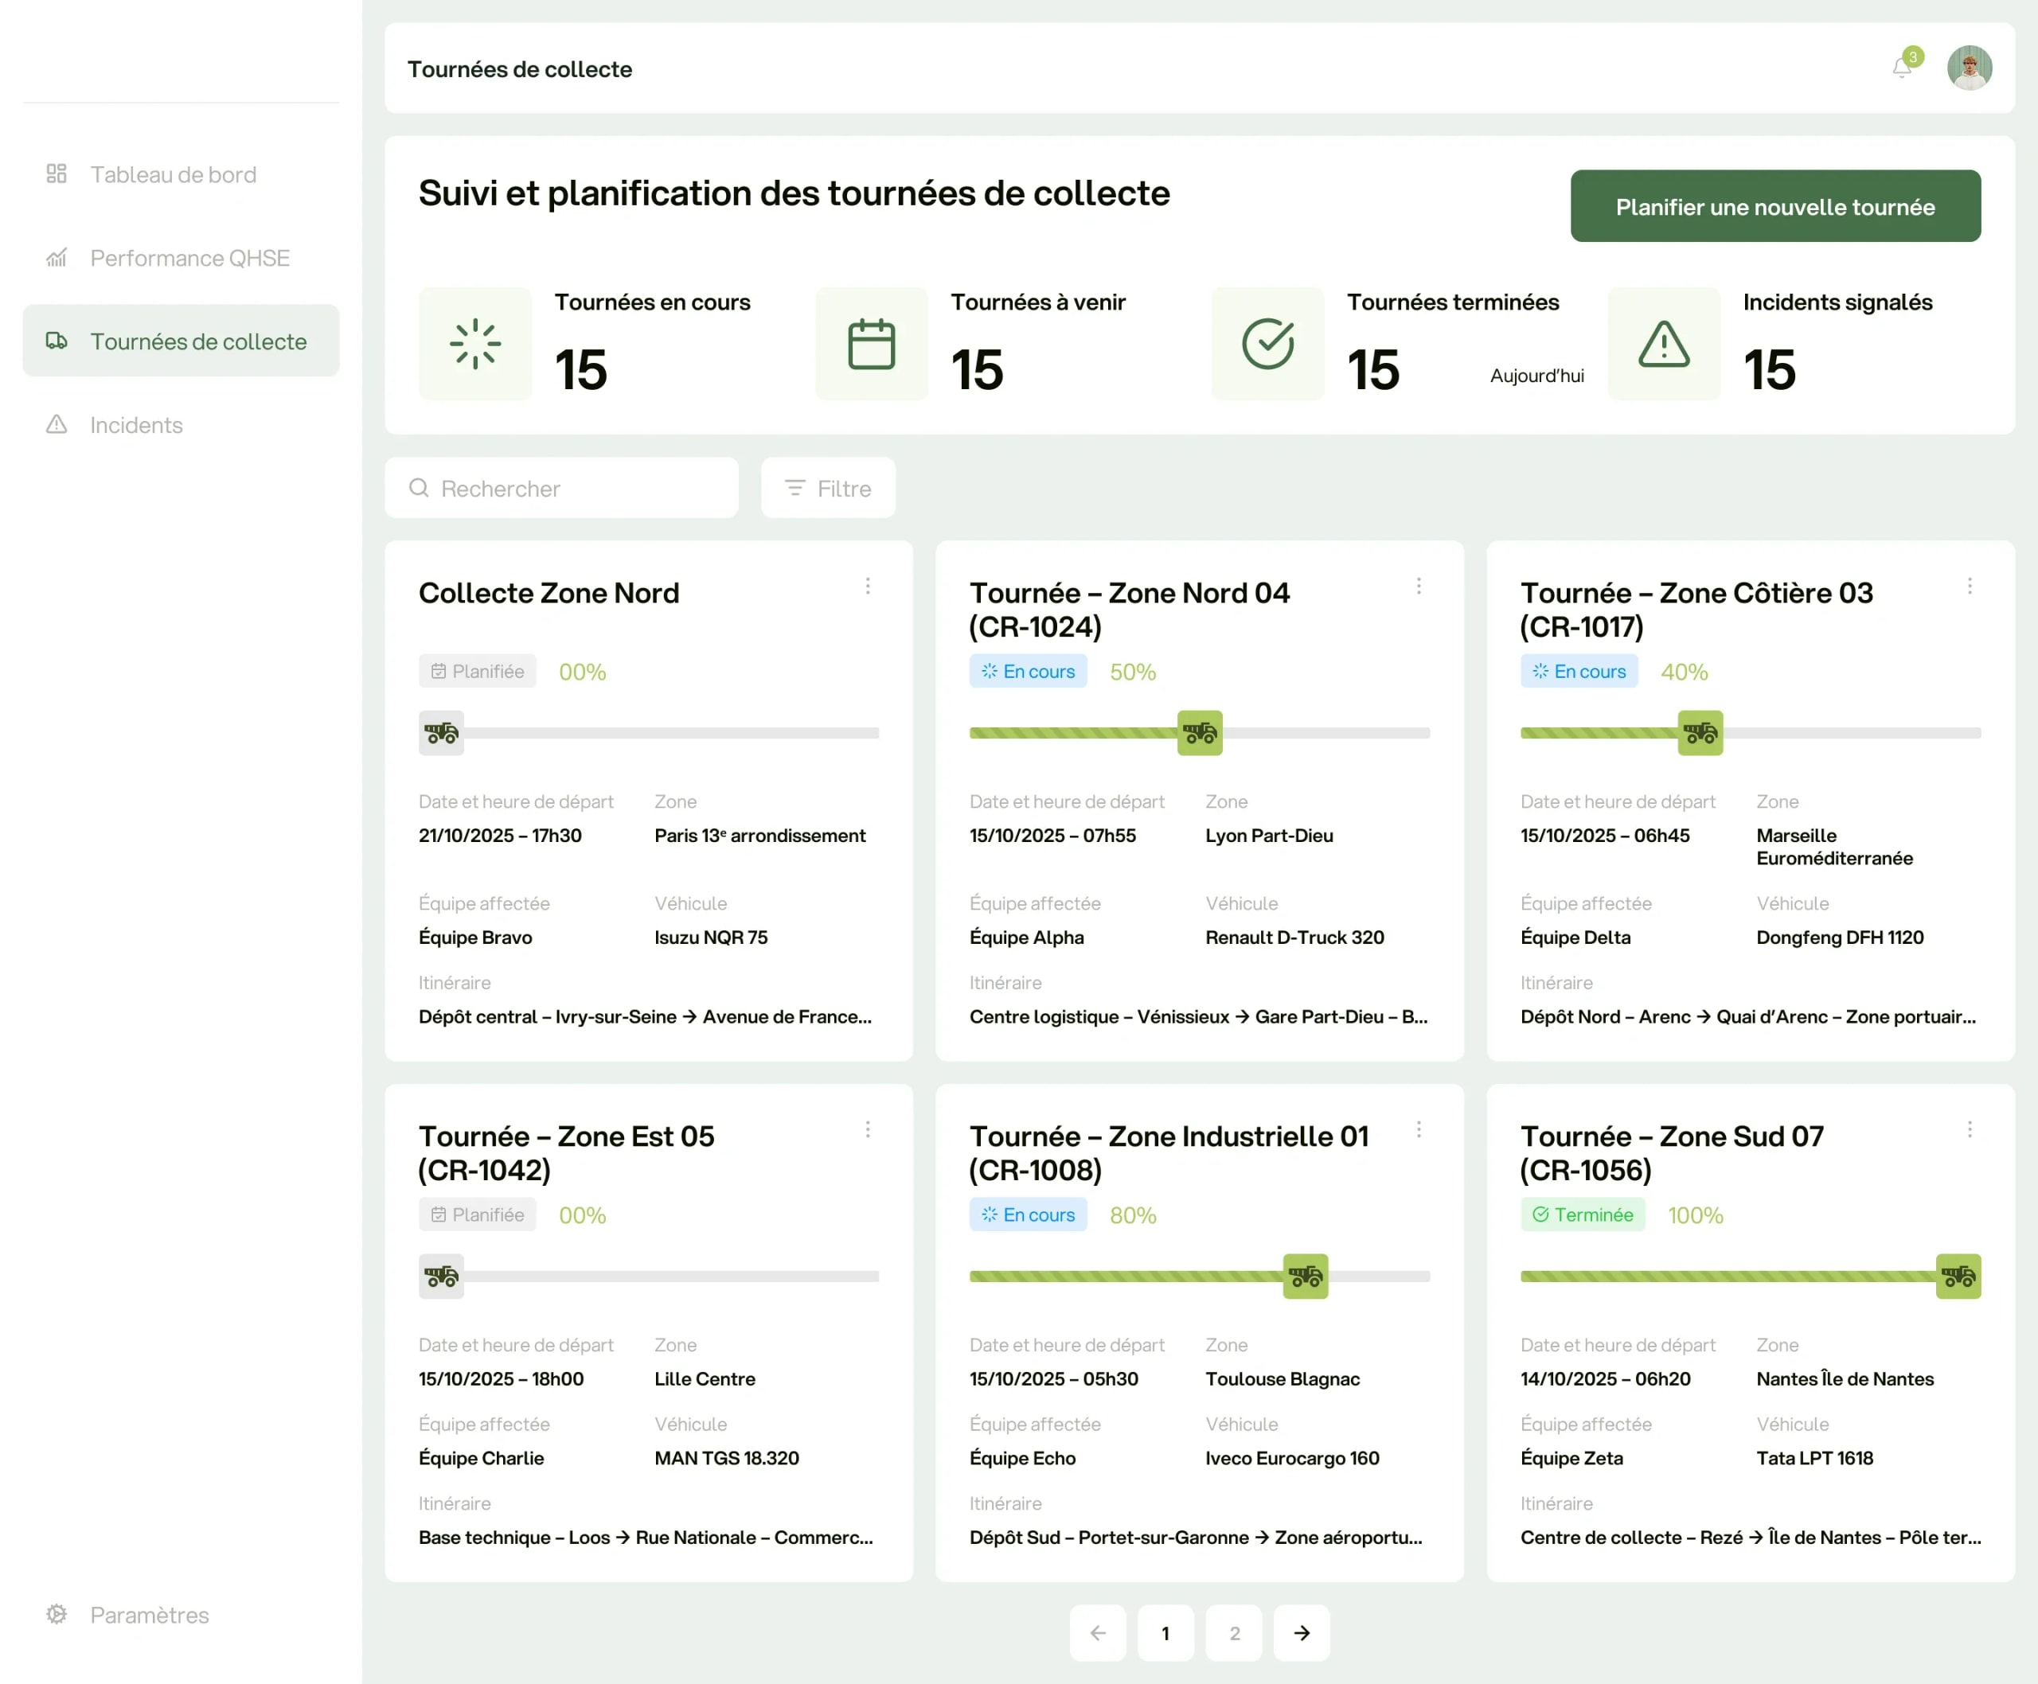Screen dimensions: 2038x1684
Task: Open the user profile avatar
Action: pyautogui.click(x=1969, y=68)
